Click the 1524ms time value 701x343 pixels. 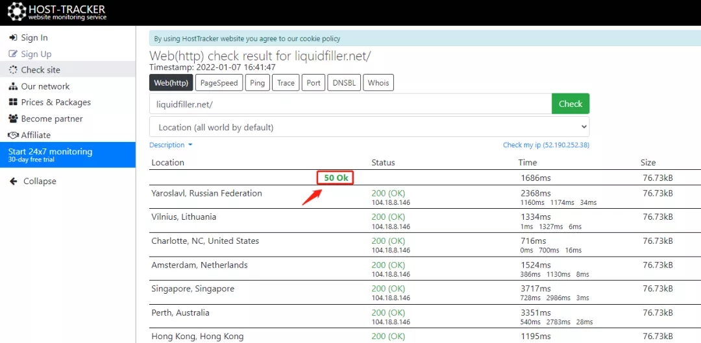tap(535, 265)
